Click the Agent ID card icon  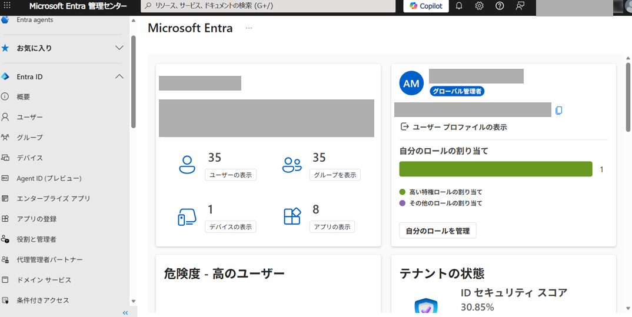click(5, 178)
